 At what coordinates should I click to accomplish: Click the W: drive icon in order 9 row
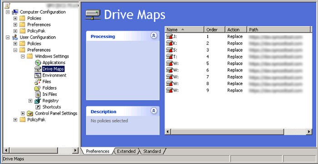tap(169, 91)
